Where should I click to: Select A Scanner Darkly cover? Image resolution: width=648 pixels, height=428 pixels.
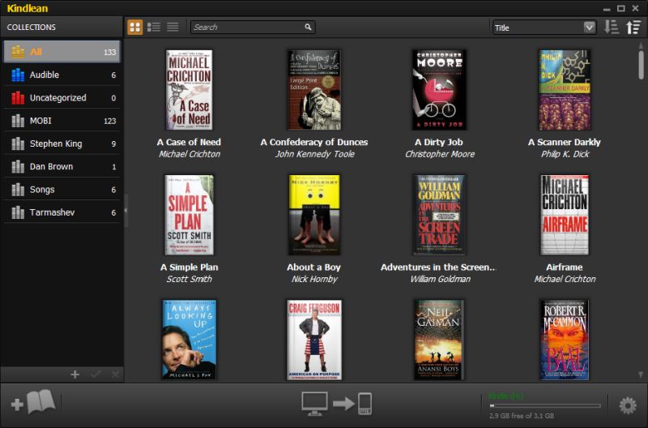565,90
